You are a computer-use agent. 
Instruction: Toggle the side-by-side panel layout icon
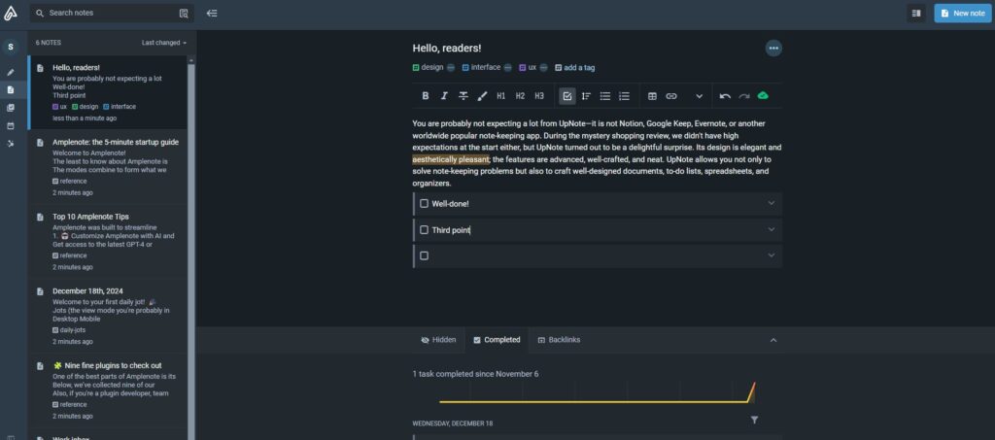click(915, 13)
